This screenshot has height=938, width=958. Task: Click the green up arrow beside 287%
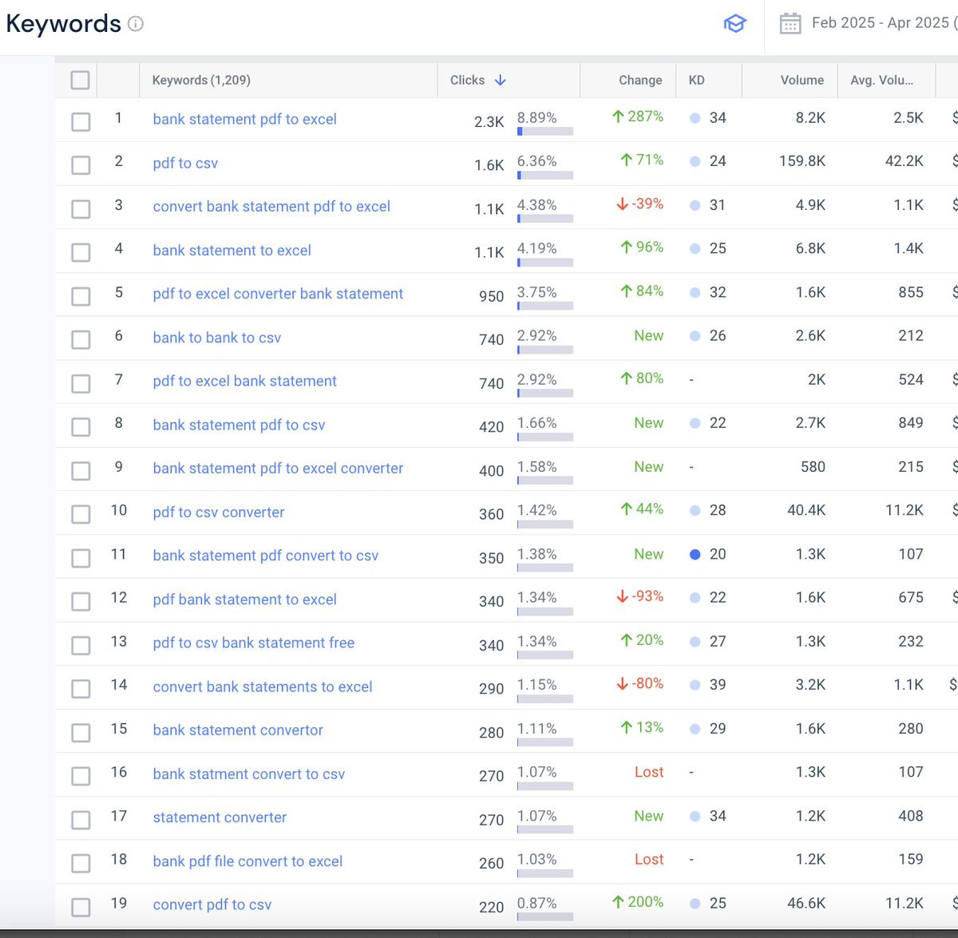tap(618, 117)
